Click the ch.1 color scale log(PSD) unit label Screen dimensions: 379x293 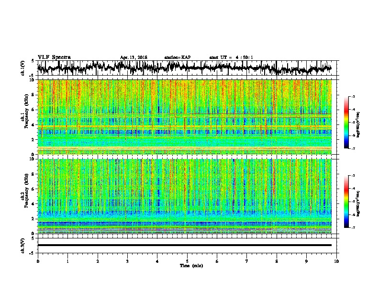pos(358,124)
